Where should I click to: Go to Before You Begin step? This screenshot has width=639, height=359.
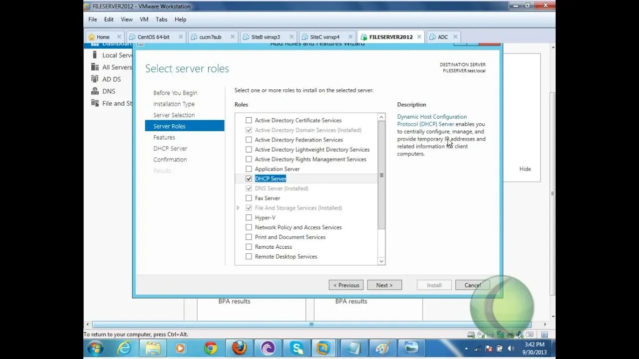175,93
